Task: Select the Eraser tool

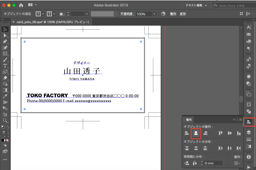Action: coord(5,78)
